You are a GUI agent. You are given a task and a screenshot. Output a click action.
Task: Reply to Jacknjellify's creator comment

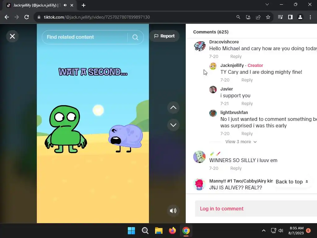pos(247,80)
